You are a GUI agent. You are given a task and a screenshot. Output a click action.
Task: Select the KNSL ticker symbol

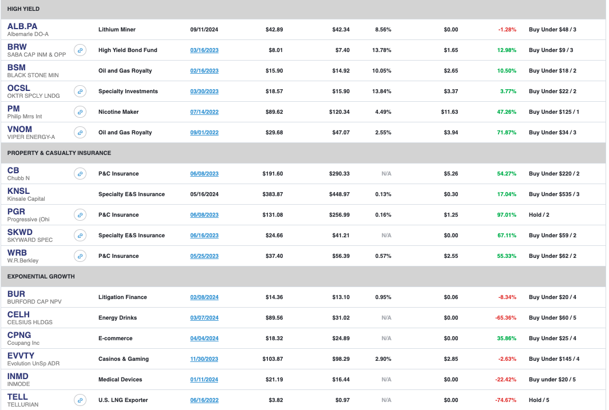[x=18, y=191]
